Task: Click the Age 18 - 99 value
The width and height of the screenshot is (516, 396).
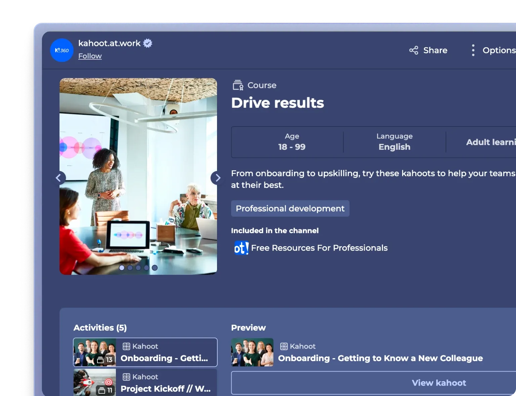Action: 292,147
